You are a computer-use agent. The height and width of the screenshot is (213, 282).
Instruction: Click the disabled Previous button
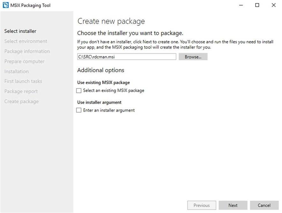tap(202, 205)
